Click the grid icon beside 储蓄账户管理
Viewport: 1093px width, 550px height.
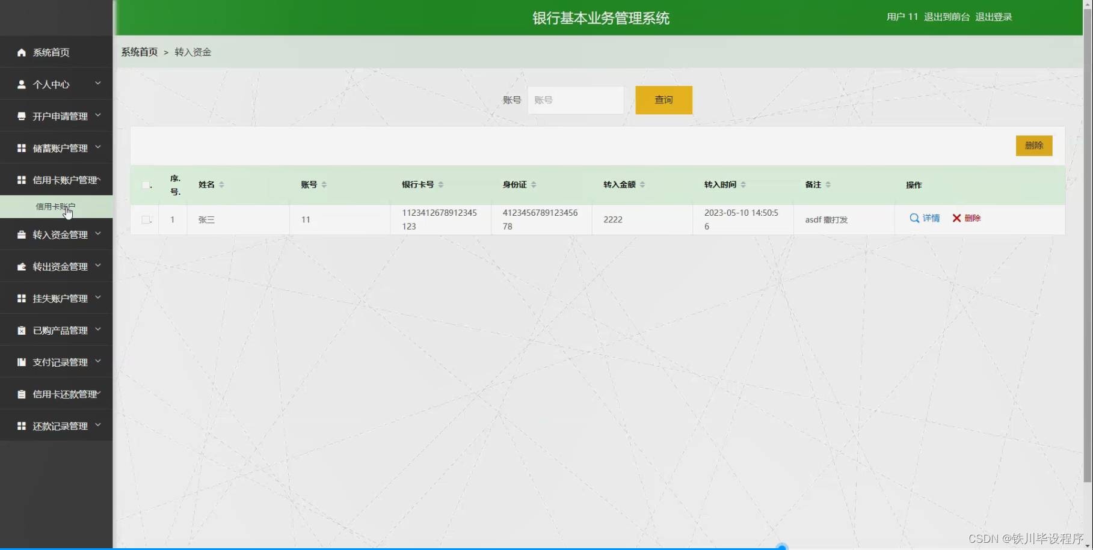[x=22, y=148]
